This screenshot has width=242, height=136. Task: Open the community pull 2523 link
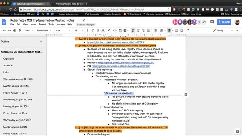[115, 42]
